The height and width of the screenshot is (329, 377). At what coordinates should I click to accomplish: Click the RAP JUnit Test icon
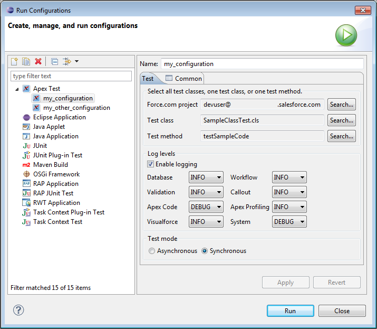26,193
